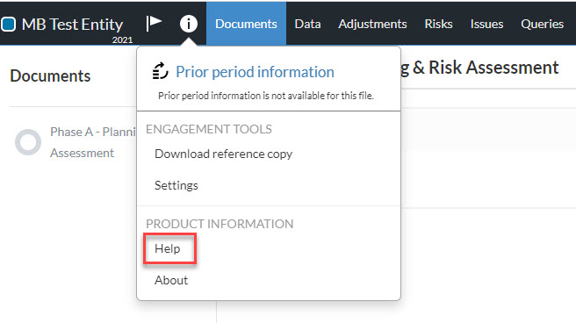Click the Documents heading in sidebar
The height and width of the screenshot is (323, 576).
point(50,76)
